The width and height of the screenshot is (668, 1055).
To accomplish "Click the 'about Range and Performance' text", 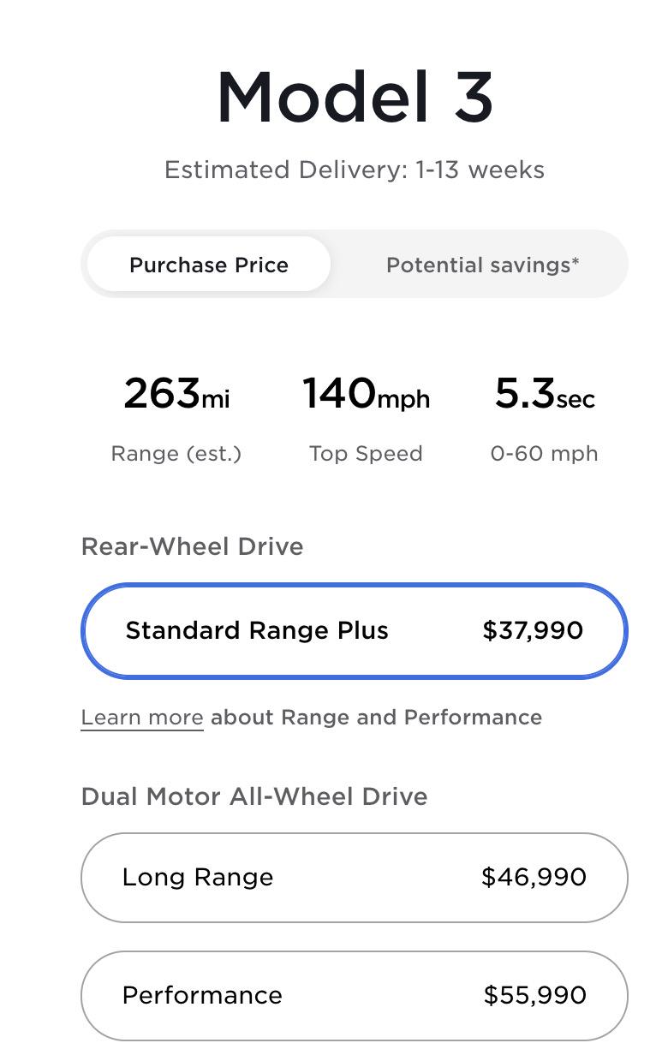I will pos(377,718).
